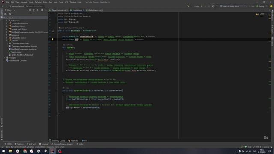Select the Readme.asset file
Image resolution: width=274 pixels, height=154 pixels.
pyautogui.click(x=15, y=52)
